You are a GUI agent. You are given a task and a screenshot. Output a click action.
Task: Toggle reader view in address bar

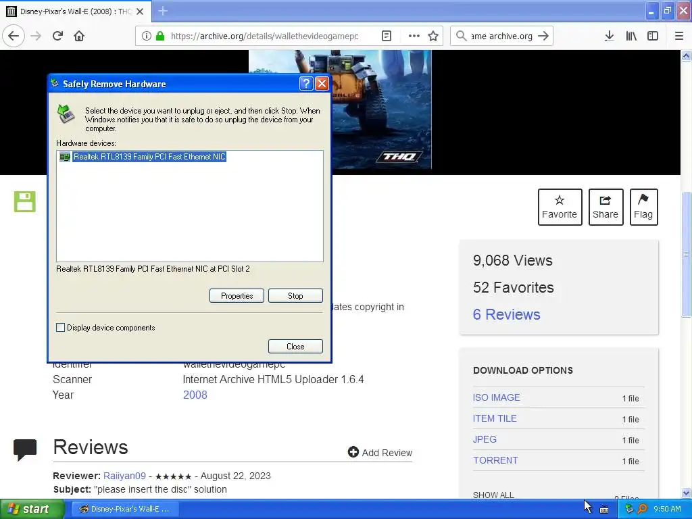(x=386, y=36)
